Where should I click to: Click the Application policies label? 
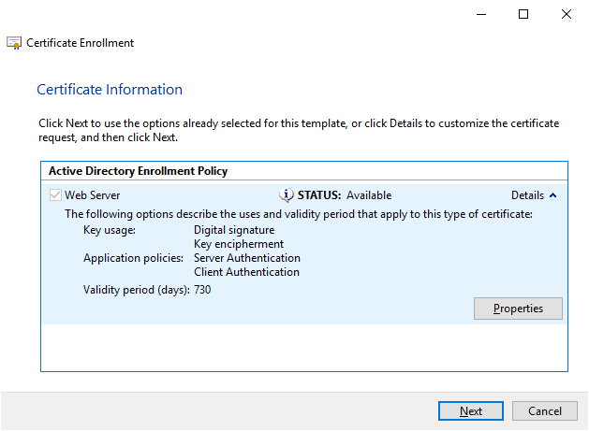click(133, 258)
